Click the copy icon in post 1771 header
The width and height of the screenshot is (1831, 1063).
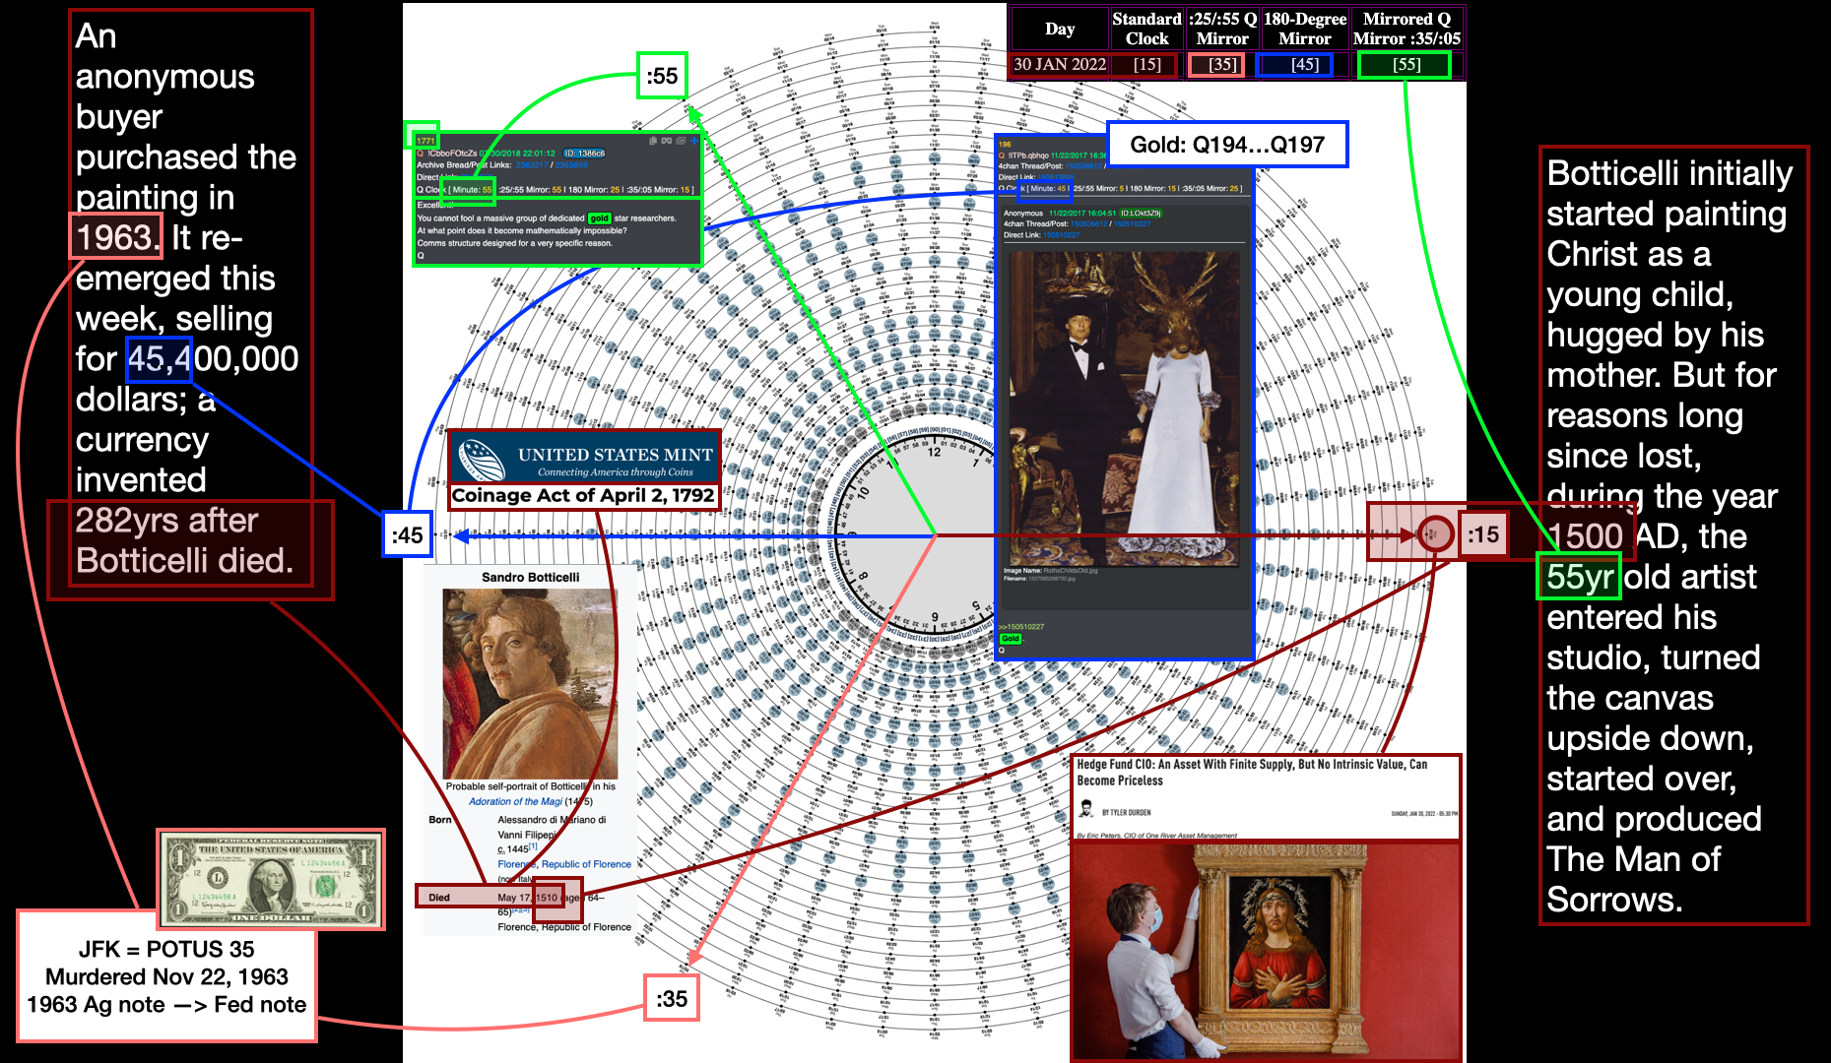pyautogui.click(x=653, y=141)
